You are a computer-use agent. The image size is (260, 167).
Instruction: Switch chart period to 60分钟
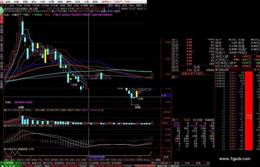click(54, 5)
